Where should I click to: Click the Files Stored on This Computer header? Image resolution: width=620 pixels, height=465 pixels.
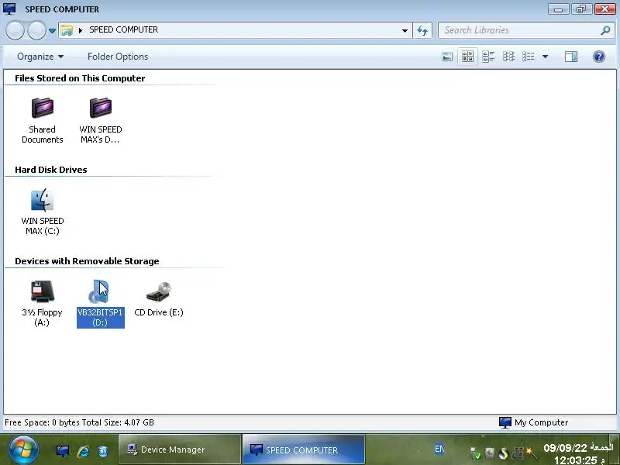tap(80, 78)
